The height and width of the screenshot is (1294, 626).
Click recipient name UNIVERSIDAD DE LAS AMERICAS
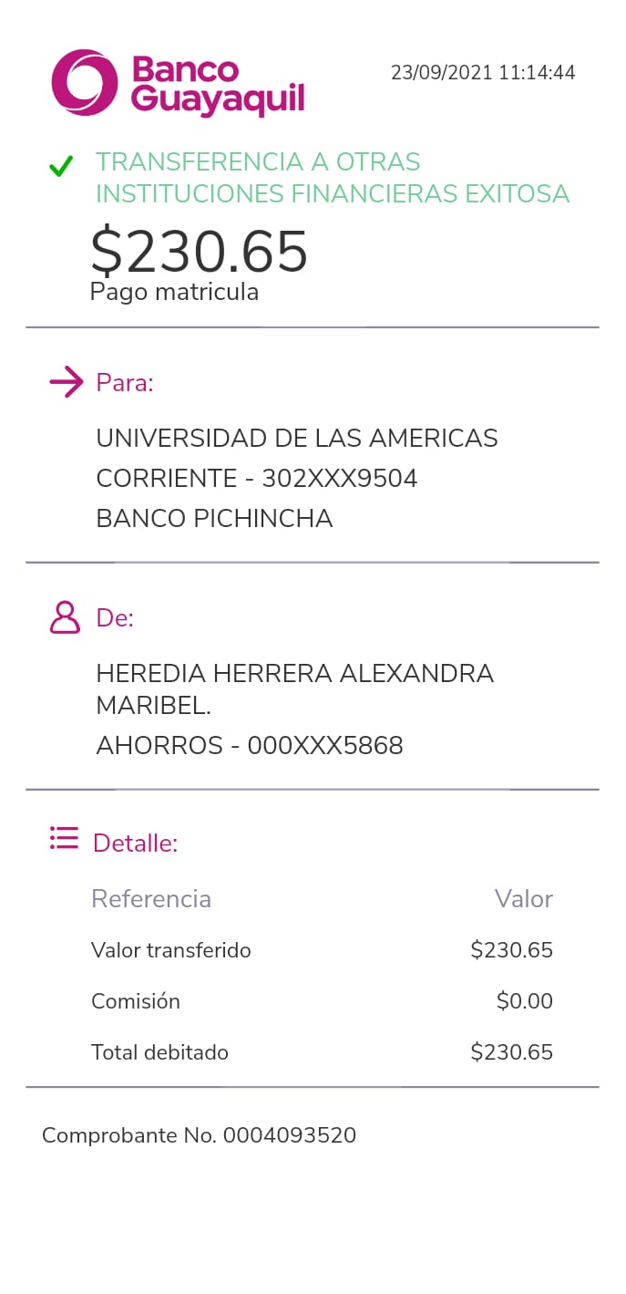296,439
